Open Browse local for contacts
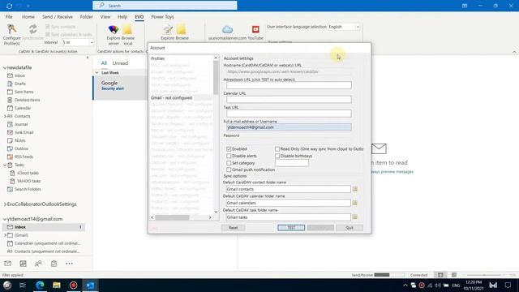Image resolution: width=519 pixels, height=292 pixels. tap(128, 35)
